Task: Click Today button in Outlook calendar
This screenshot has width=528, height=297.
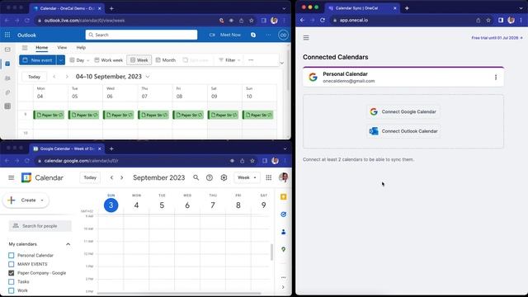Action: coord(34,77)
